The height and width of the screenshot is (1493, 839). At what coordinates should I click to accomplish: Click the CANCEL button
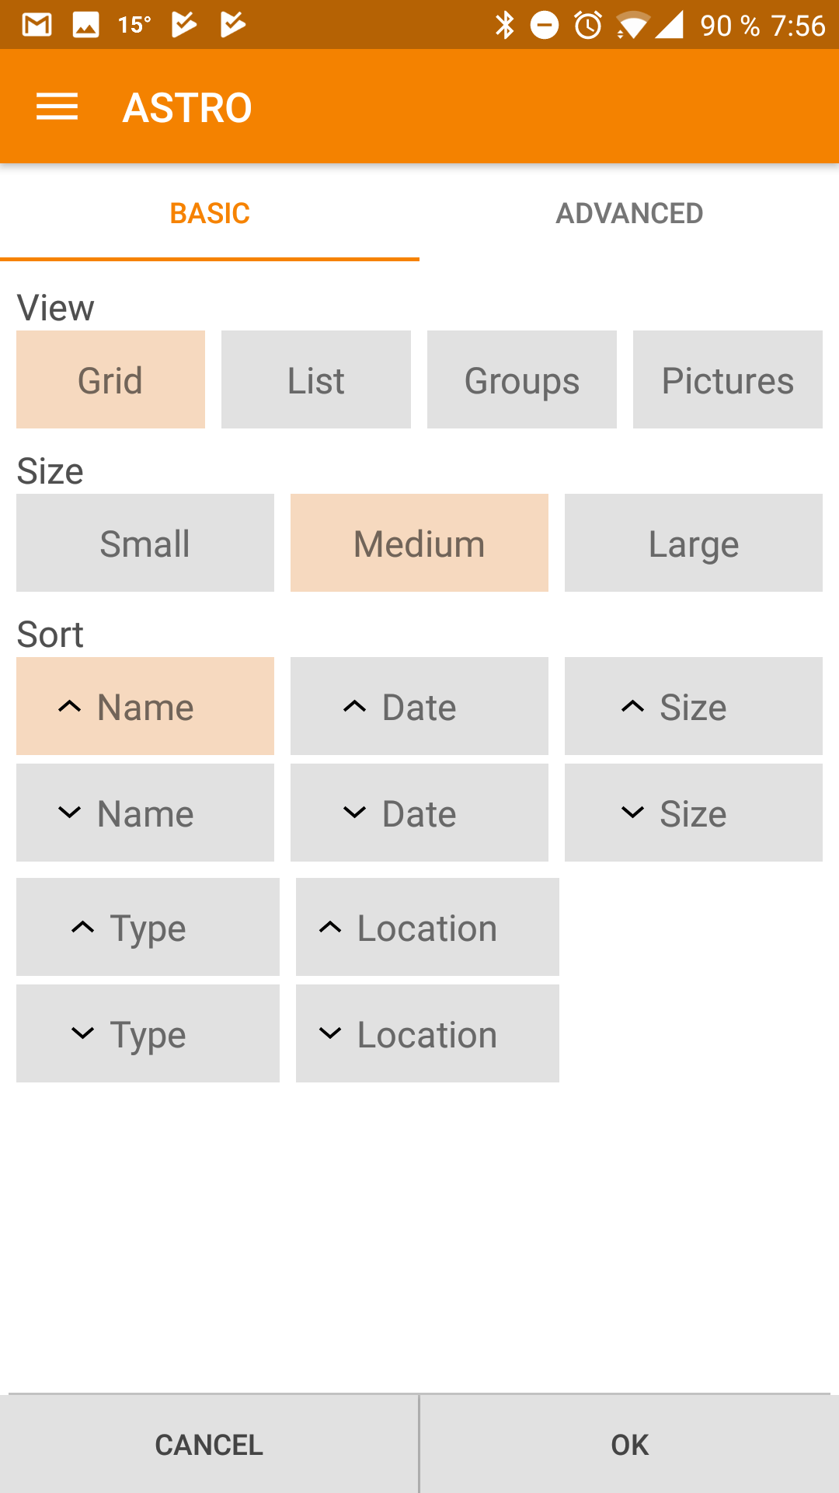(209, 1444)
